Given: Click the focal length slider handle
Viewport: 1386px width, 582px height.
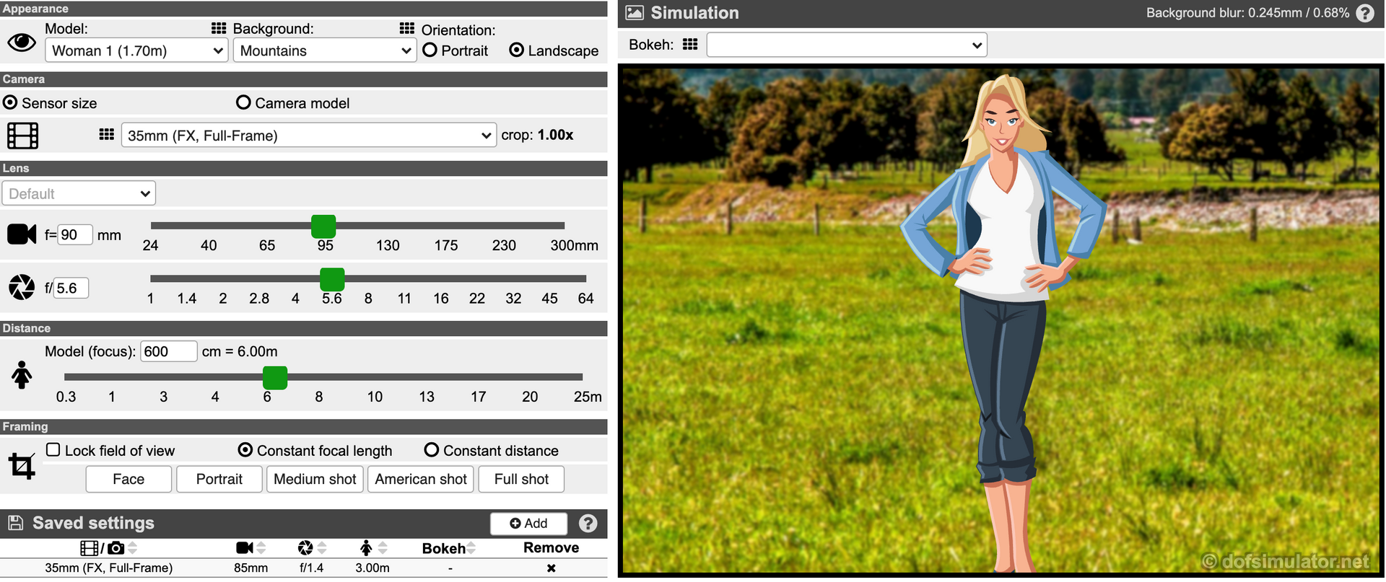Looking at the screenshot, I should point(323,226).
